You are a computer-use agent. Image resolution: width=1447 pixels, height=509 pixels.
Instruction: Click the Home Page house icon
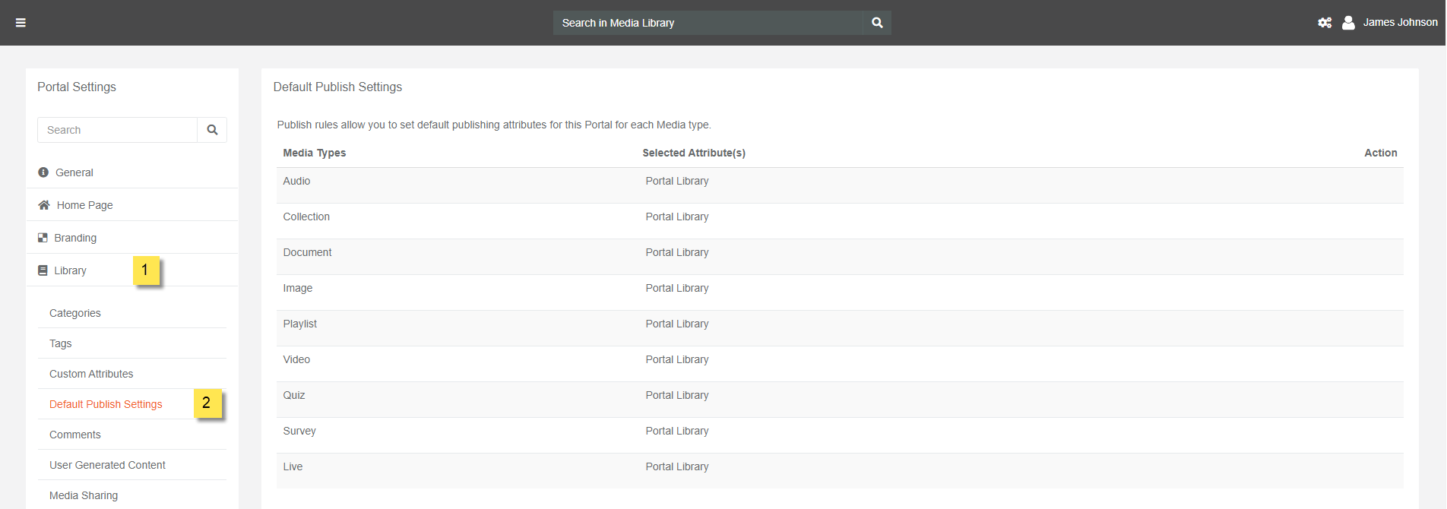[x=44, y=205]
